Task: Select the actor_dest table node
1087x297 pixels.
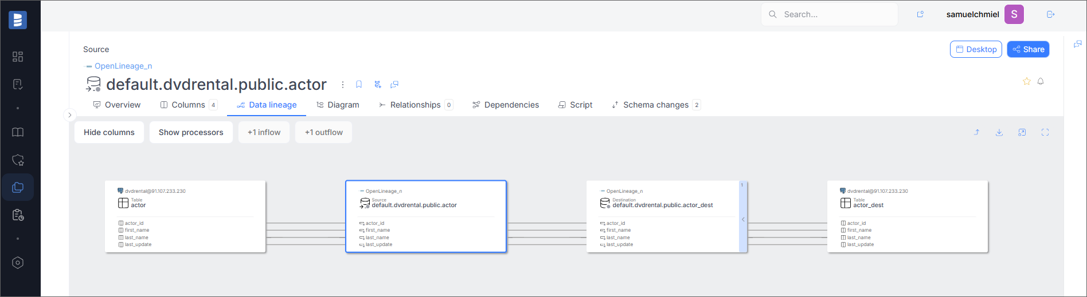Action: 908,216
